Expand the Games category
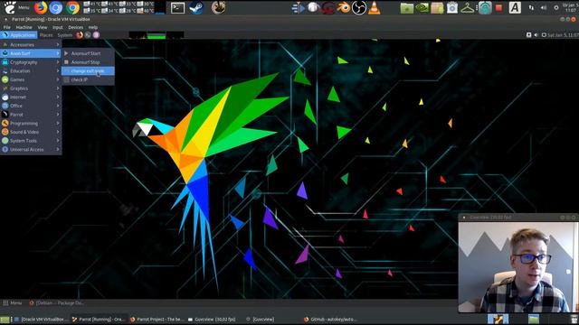This screenshot has width=579, height=325. tap(31, 79)
